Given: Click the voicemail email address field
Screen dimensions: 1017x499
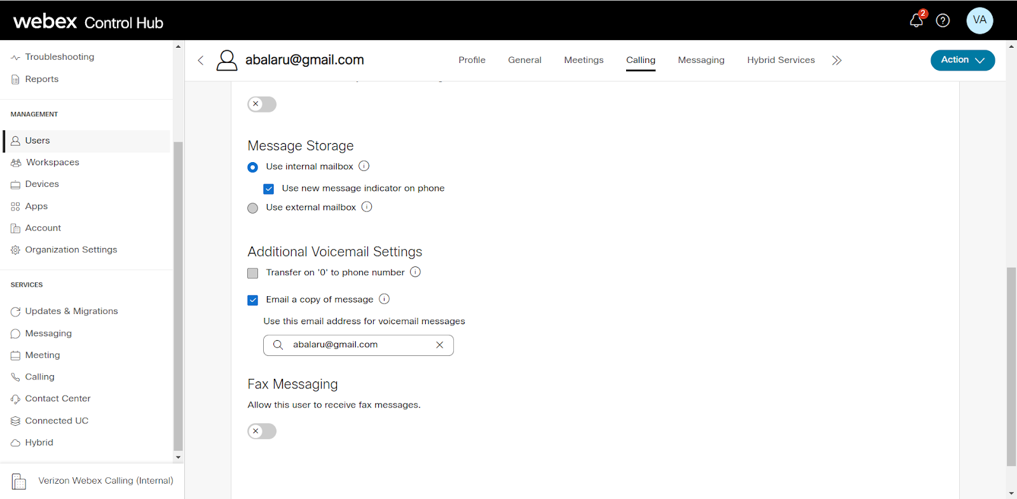Looking at the screenshot, I should (358, 345).
